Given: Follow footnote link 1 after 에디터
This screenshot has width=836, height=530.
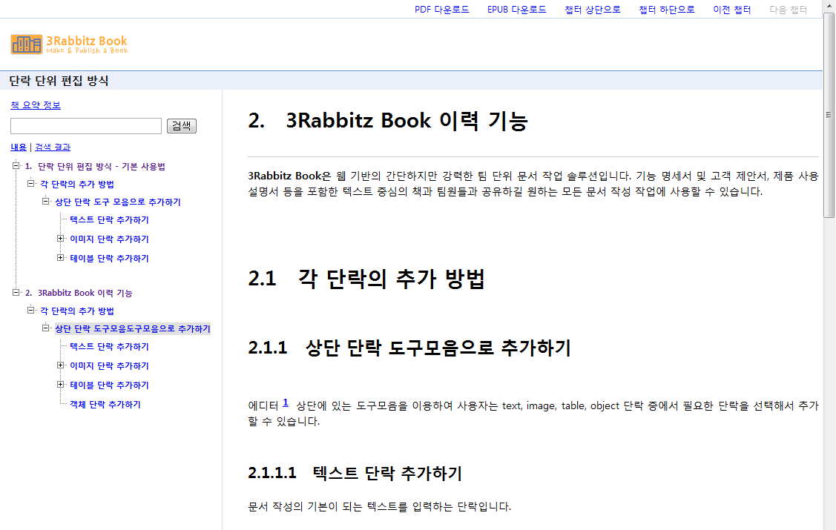Looking at the screenshot, I should tap(286, 403).
